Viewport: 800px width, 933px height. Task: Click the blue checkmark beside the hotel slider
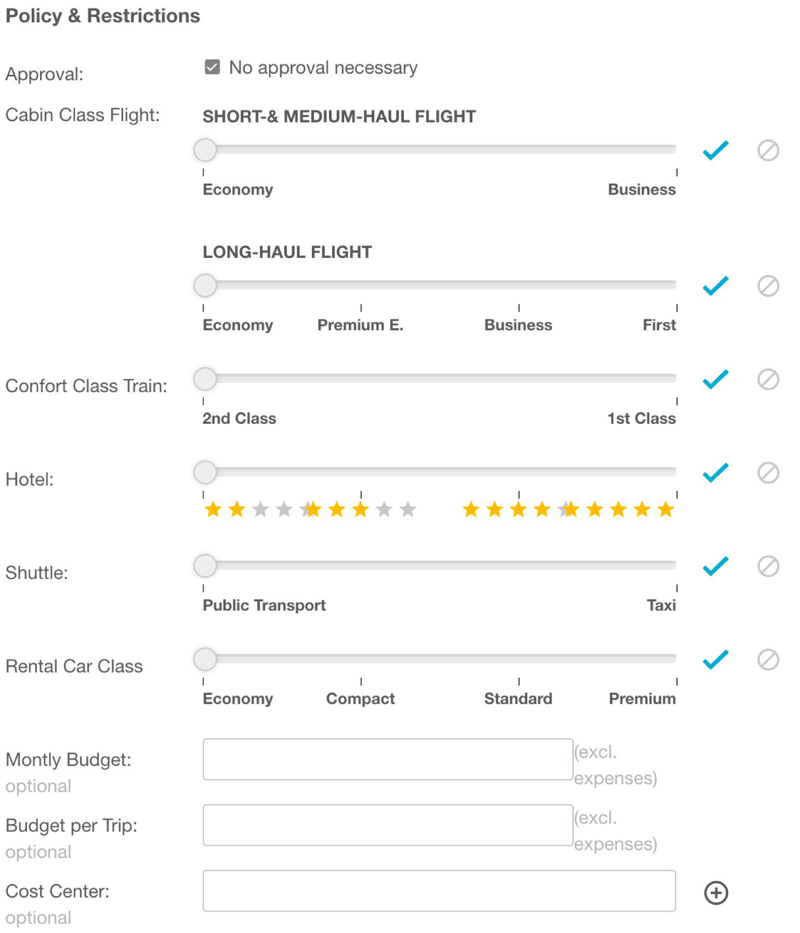pyautogui.click(x=715, y=473)
